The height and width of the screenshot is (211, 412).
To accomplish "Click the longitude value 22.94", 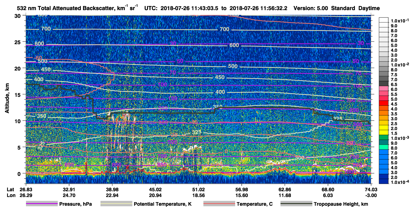I will (x=112, y=195).
